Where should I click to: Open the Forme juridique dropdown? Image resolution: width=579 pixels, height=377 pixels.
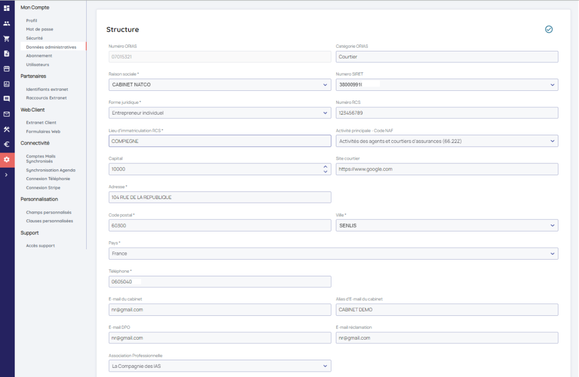pyautogui.click(x=219, y=113)
